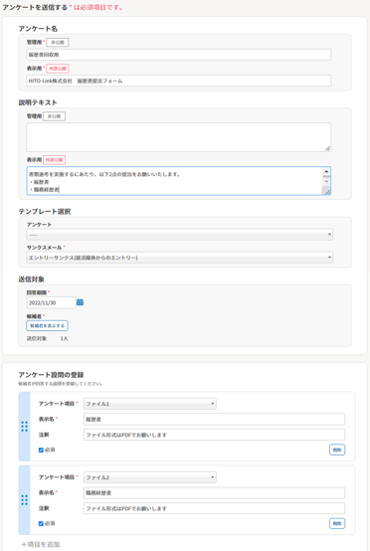Delete the ファイル1 question with 削除 button
The width and height of the screenshot is (370, 551).
click(x=337, y=450)
